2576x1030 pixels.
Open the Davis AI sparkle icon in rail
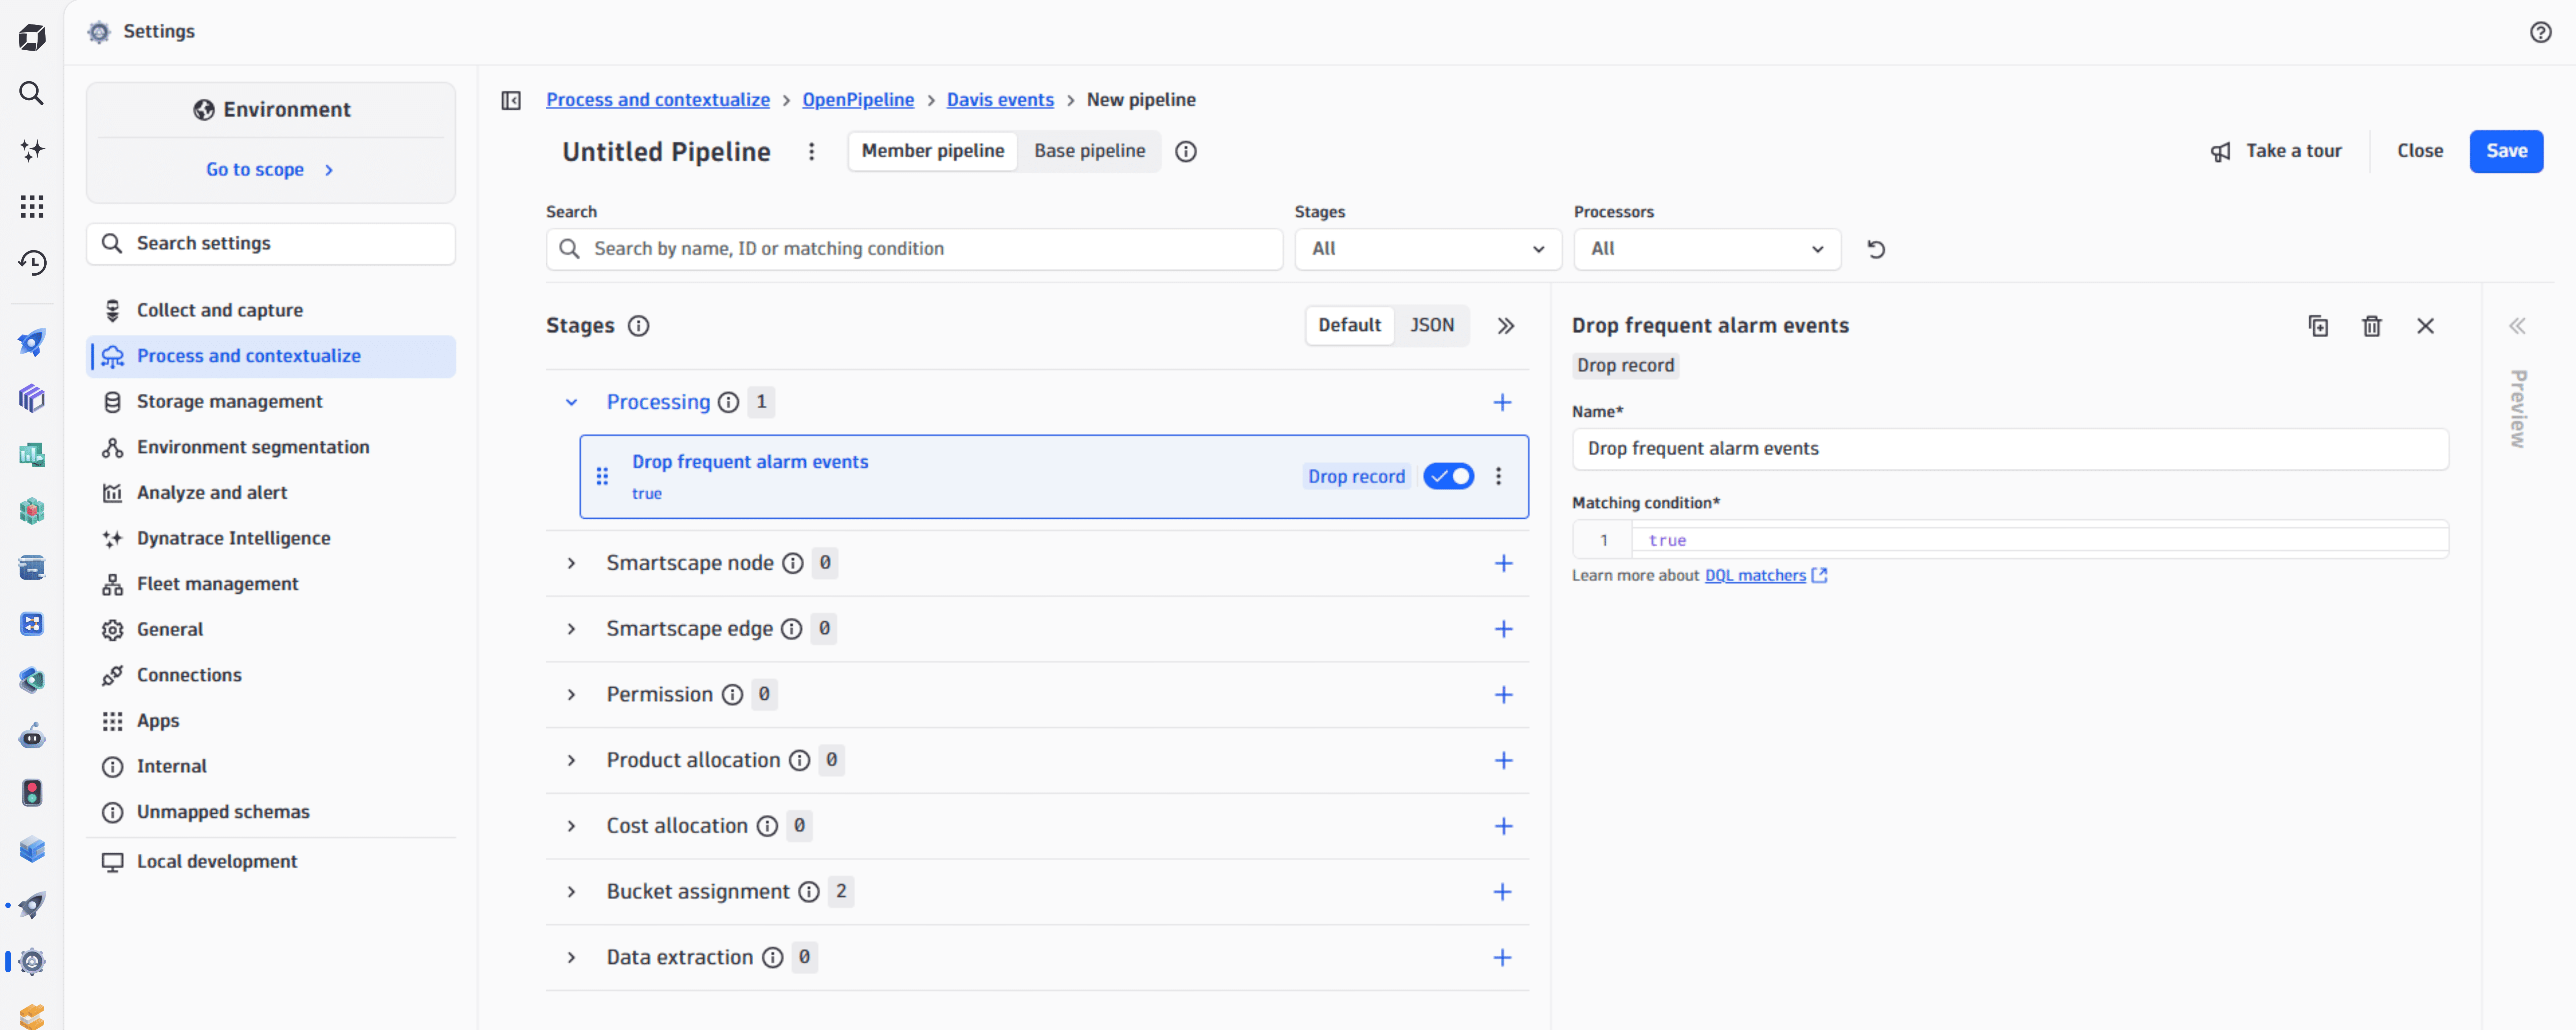click(32, 150)
